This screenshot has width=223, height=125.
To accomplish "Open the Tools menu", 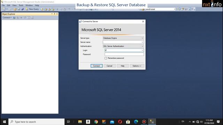I will [21, 6].
